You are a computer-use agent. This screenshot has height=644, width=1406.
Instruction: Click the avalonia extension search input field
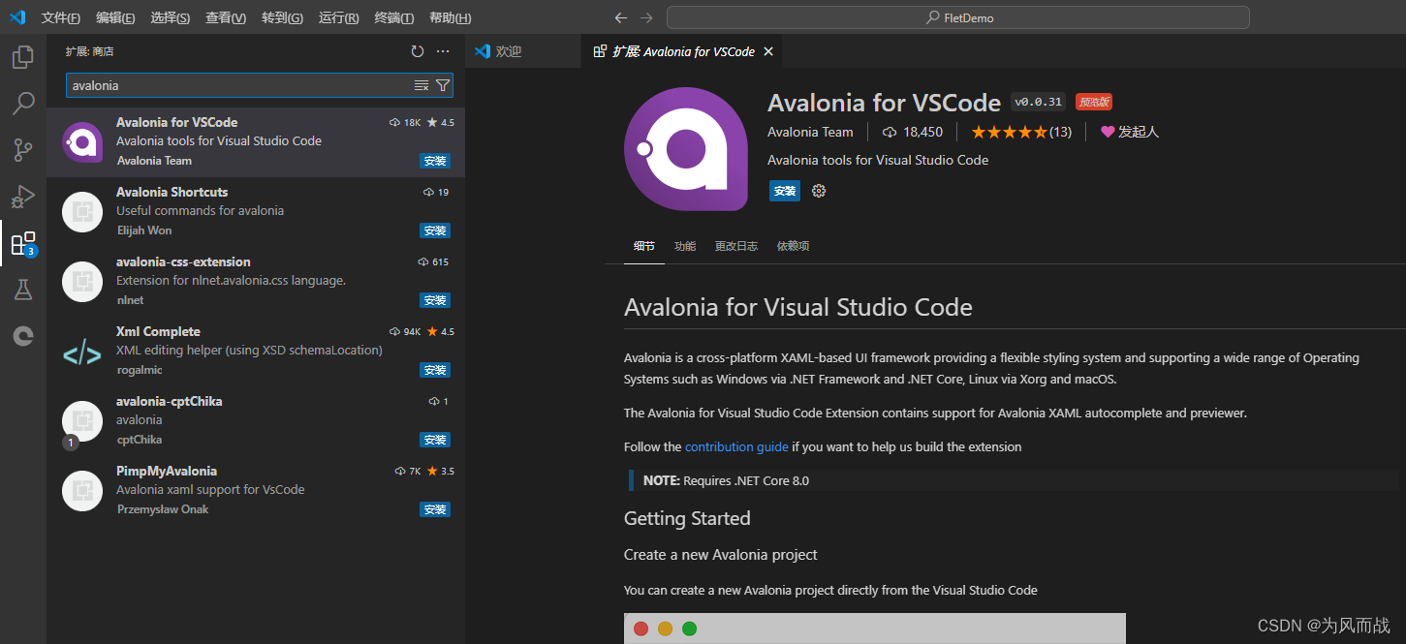pyautogui.click(x=242, y=85)
